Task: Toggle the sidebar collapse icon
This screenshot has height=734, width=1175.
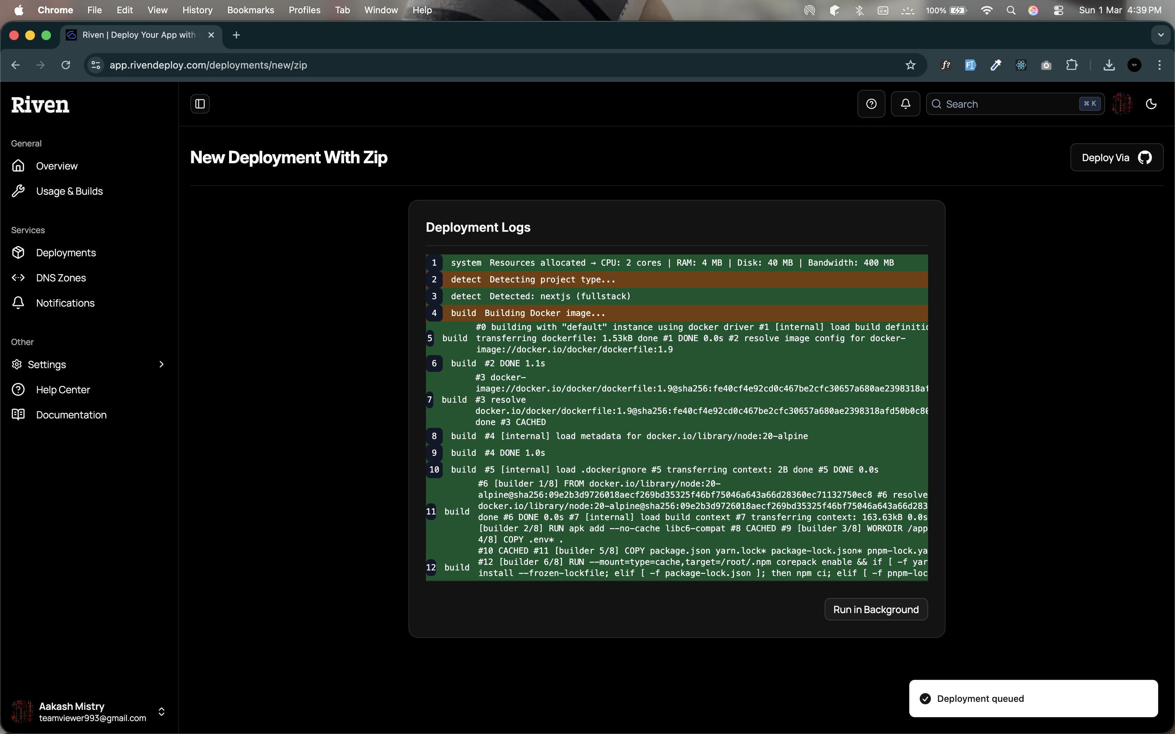Action: (200, 104)
